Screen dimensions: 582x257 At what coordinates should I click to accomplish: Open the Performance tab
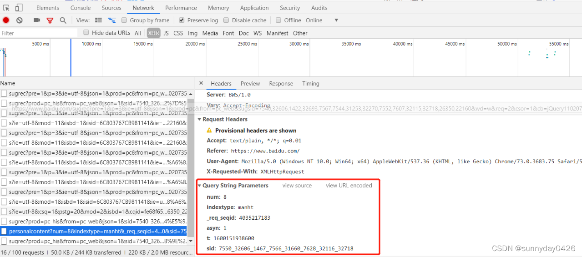coord(181,8)
